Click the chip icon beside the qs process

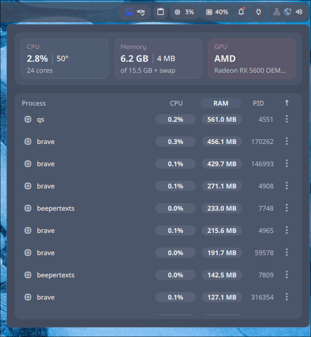[x=28, y=119]
